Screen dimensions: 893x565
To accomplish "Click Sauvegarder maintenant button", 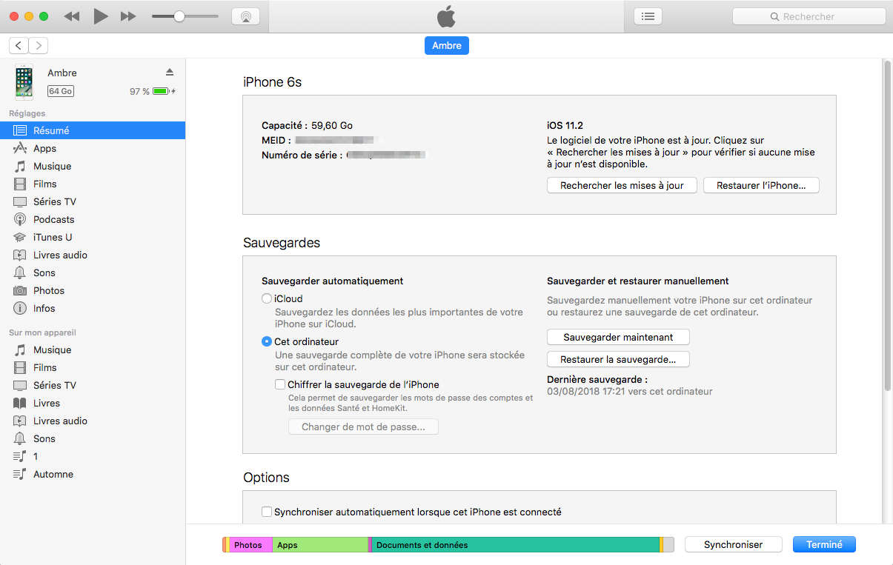I will tap(618, 337).
